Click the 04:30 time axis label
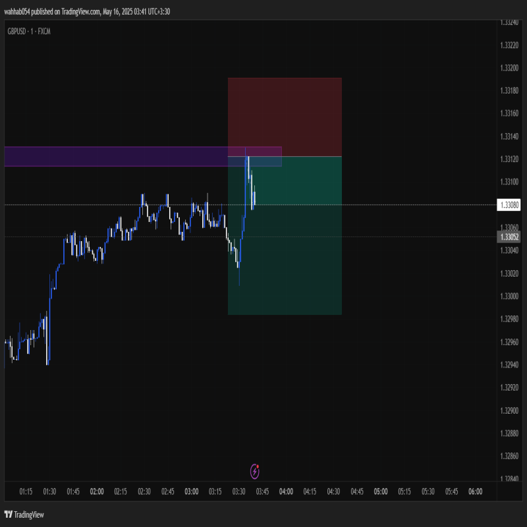 click(x=333, y=491)
